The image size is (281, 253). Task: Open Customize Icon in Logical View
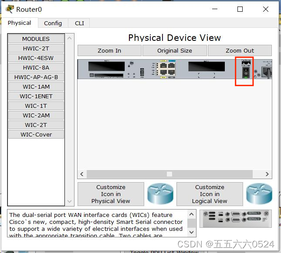pyautogui.click(x=210, y=194)
